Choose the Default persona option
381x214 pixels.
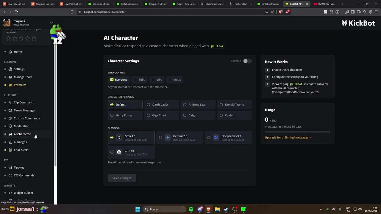125,105
